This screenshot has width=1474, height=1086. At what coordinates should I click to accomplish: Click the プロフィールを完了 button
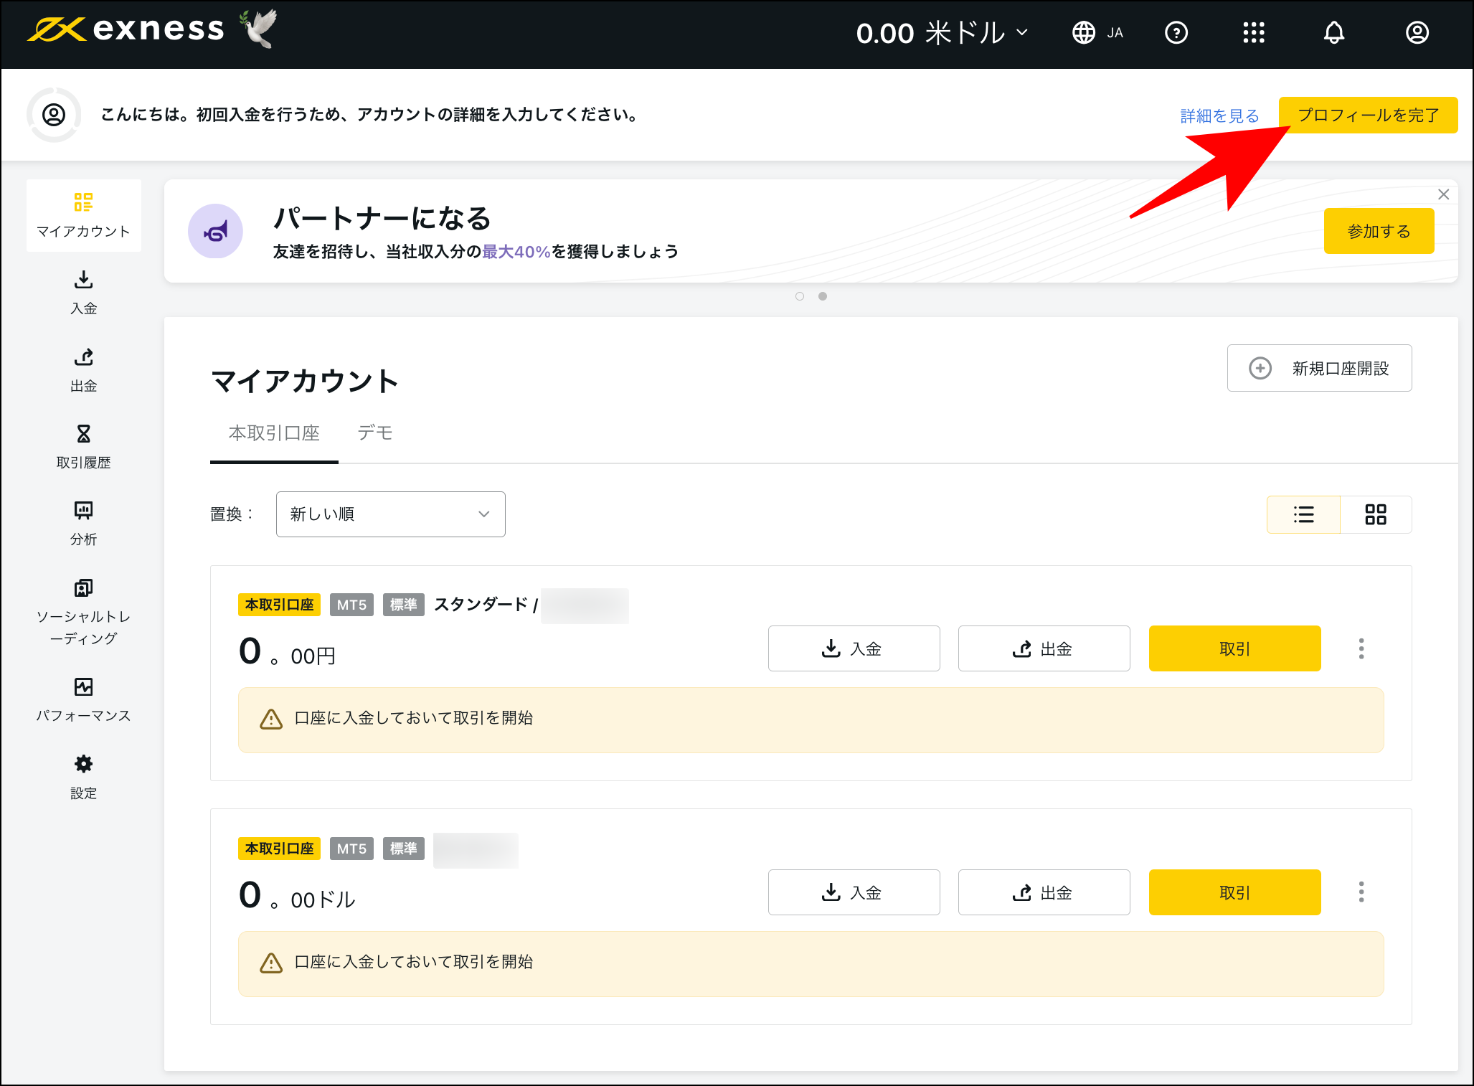click(x=1367, y=115)
